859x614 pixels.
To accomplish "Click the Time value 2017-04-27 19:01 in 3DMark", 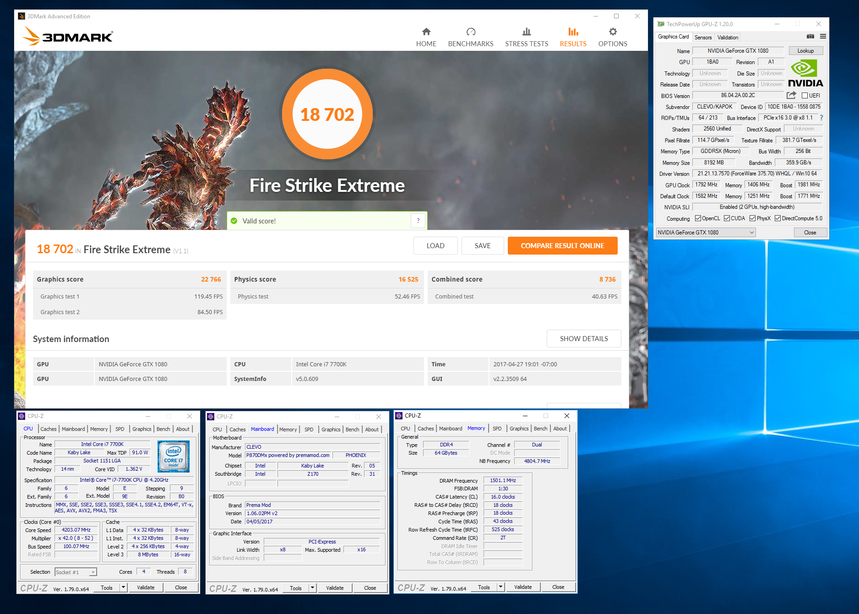I will tap(525, 364).
